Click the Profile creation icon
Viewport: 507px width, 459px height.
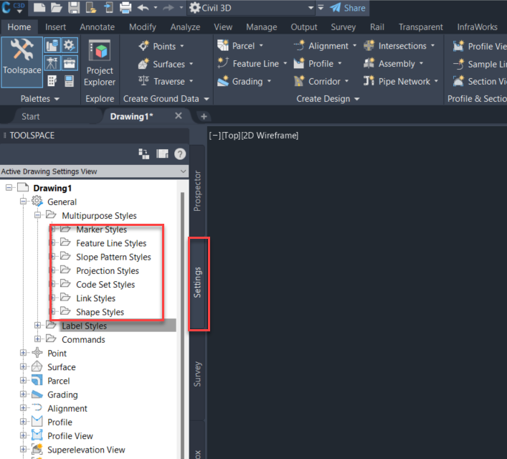299,63
